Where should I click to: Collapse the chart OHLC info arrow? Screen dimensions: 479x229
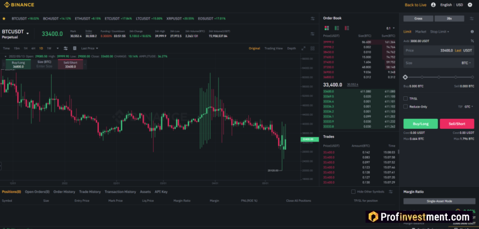6,57
